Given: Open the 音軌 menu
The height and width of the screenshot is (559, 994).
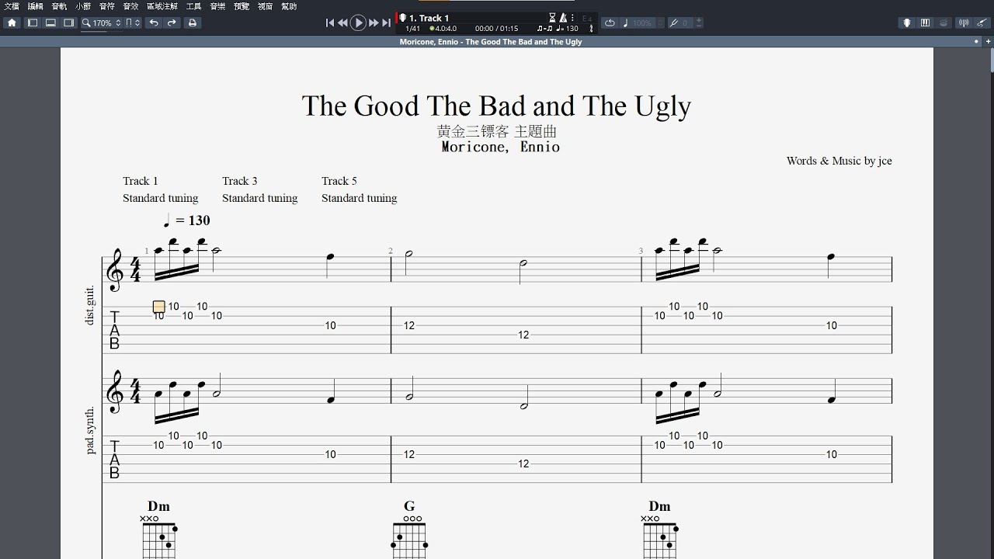Looking at the screenshot, I should coord(59,6).
